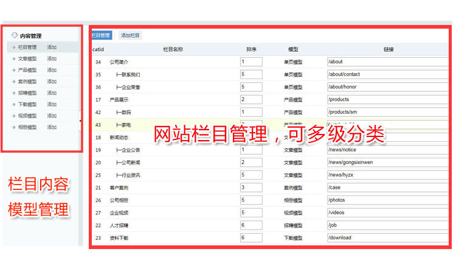The image size is (456, 274).
Task: Click the bullet icon beside 视频模型
Action: pos(13,116)
